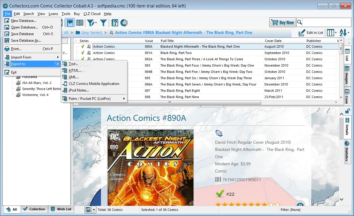Click the star rating row
The height and width of the screenshot is (216, 354).
pyautogui.click(x=248, y=204)
